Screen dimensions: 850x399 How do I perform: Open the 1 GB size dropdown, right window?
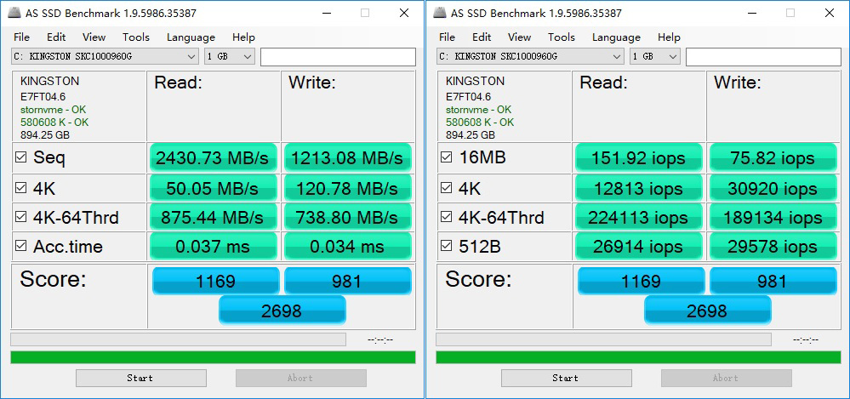point(655,56)
